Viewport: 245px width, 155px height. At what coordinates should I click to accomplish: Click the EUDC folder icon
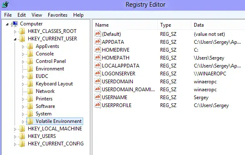[x=30, y=76]
